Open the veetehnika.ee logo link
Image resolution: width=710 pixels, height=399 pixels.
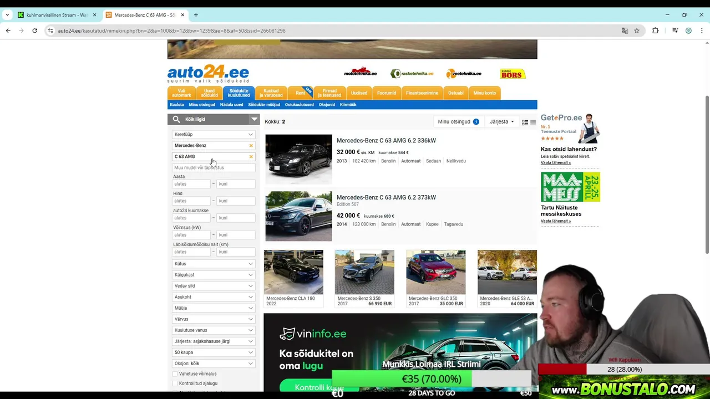(x=464, y=74)
